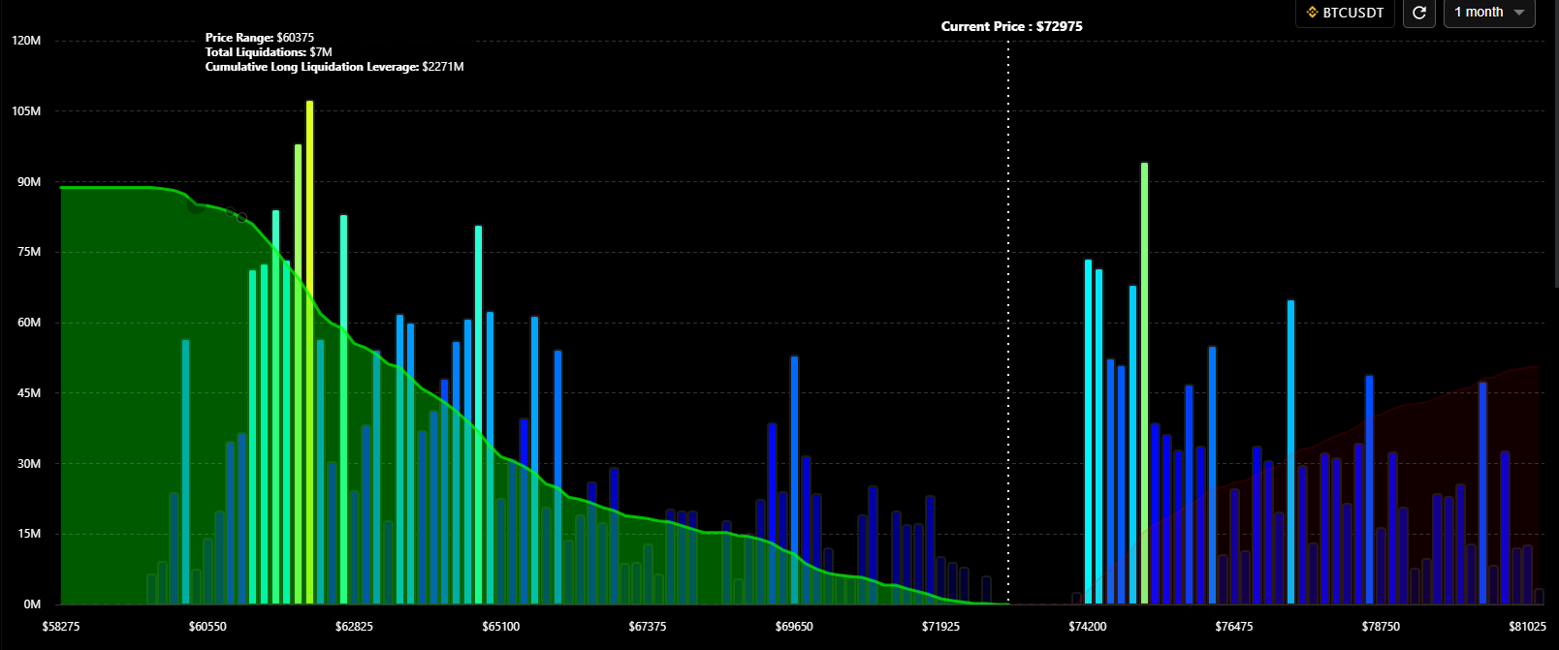Click the 120M y-axis label
This screenshot has width=1559, height=650.
tap(26, 41)
